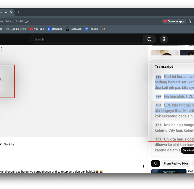This screenshot has width=194, height=189.
Task: Click the Open in app button
Action: (174, 21)
